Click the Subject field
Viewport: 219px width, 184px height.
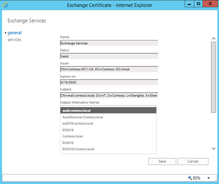(x=109, y=95)
